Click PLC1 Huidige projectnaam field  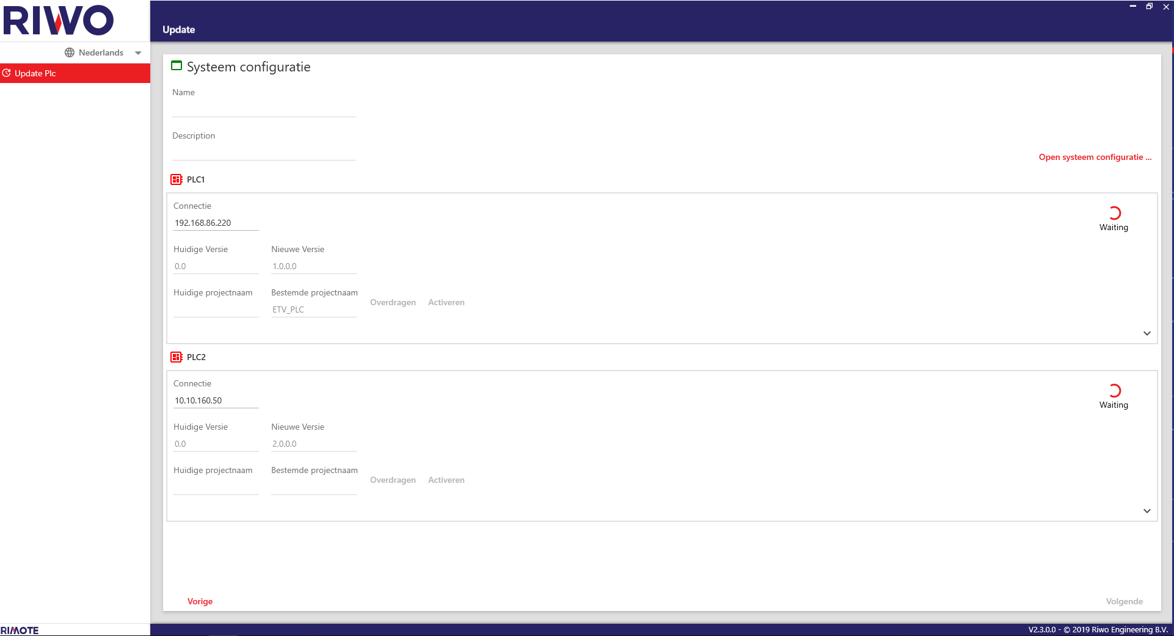216,309
